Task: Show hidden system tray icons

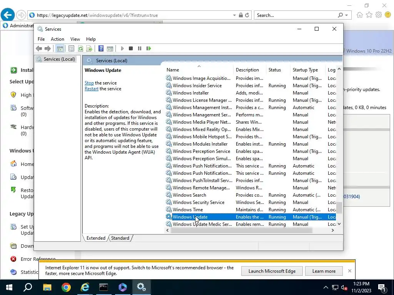Action: [x=326, y=287]
